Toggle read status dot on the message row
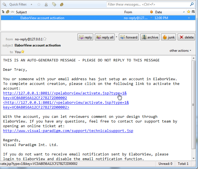 click(12, 18)
